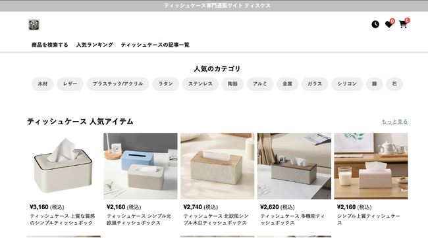Select 籐 category chip
Viewport: 428px width, 238px height.
coord(375,84)
